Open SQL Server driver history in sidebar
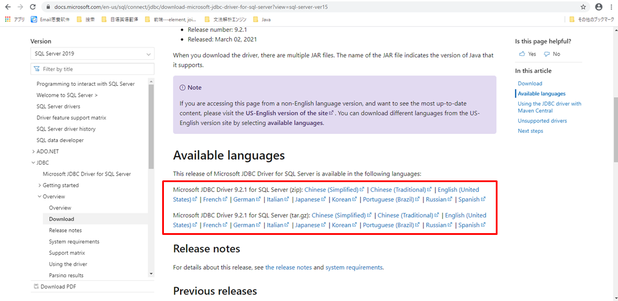Viewport: 618px width, 301px height. pyautogui.click(x=66, y=129)
